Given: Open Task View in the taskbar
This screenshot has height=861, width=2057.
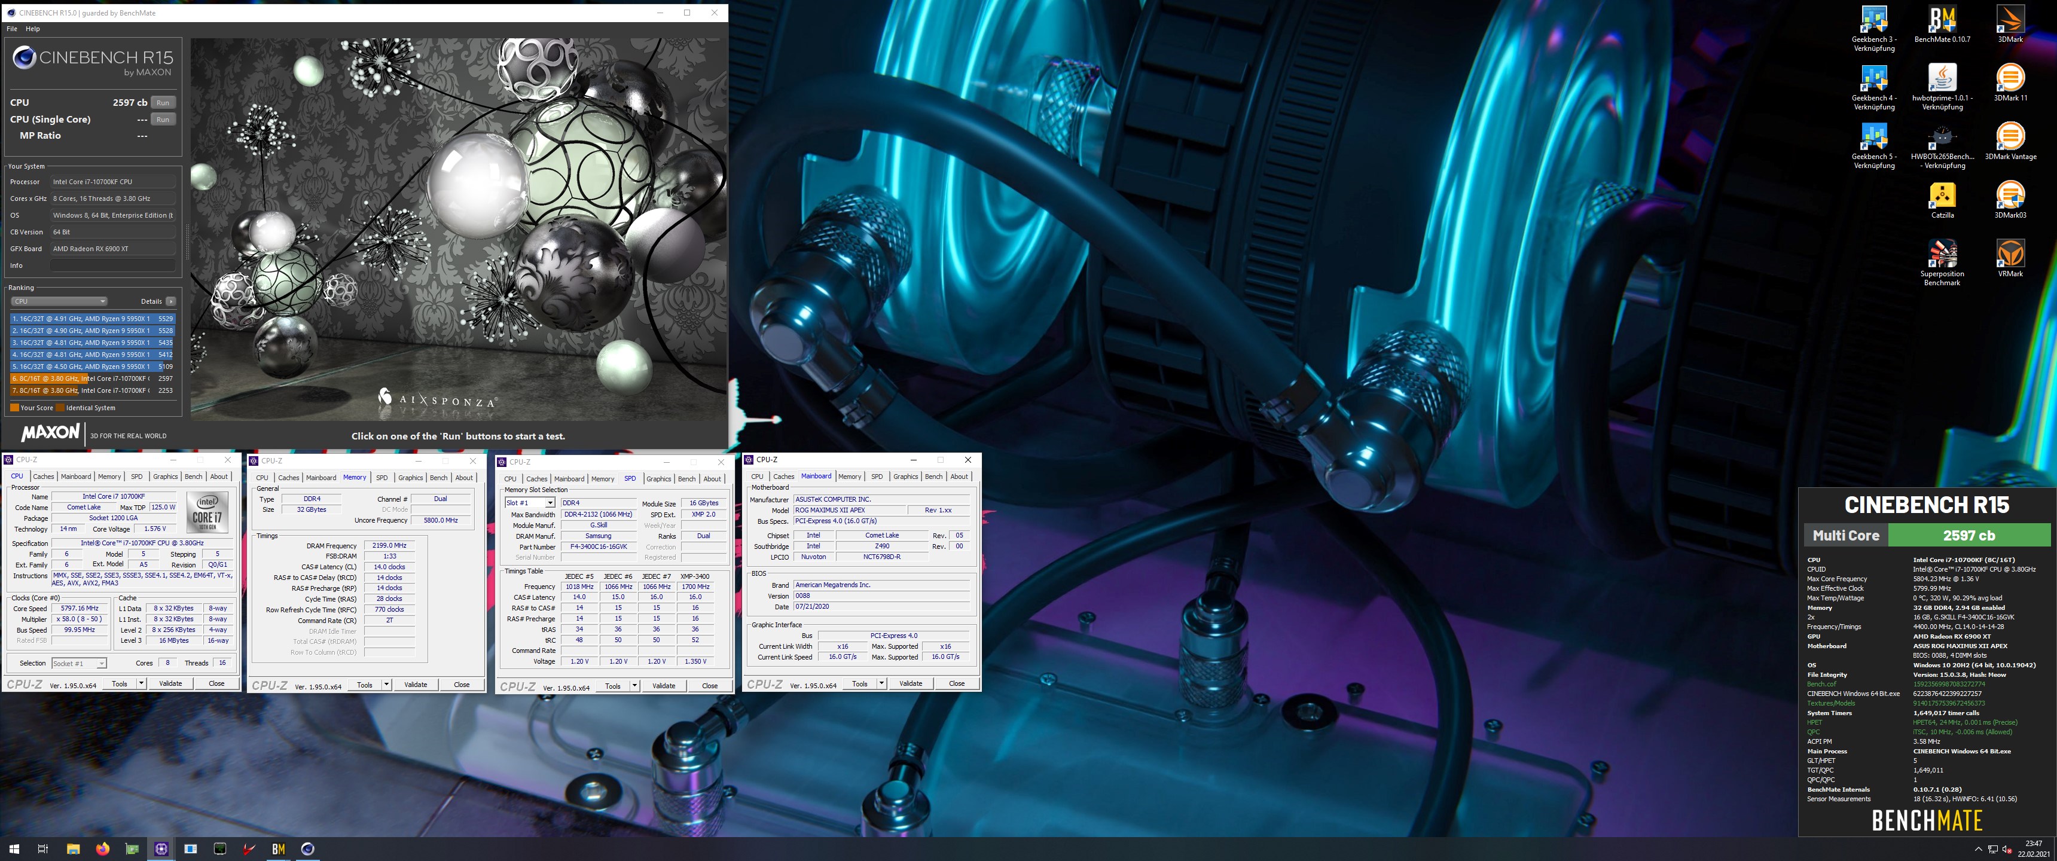Looking at the screenshot, I should pos(43,848).
